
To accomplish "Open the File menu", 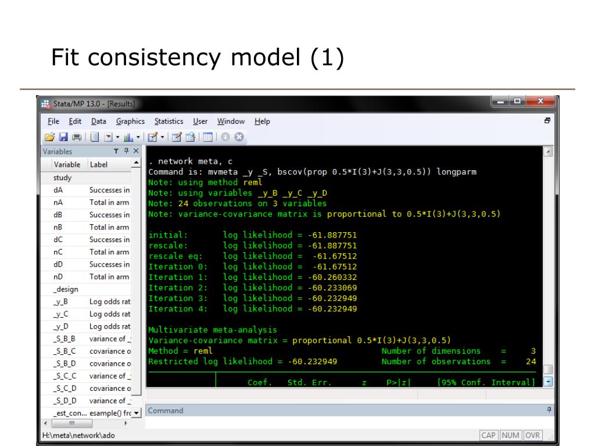I will [53, 121].
